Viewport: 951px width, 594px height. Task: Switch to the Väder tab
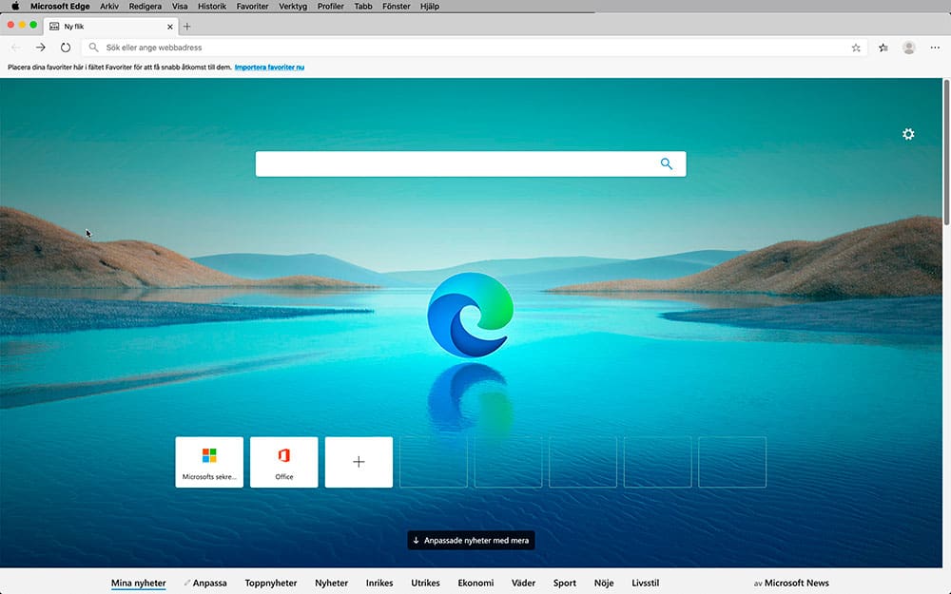point(523,584)
